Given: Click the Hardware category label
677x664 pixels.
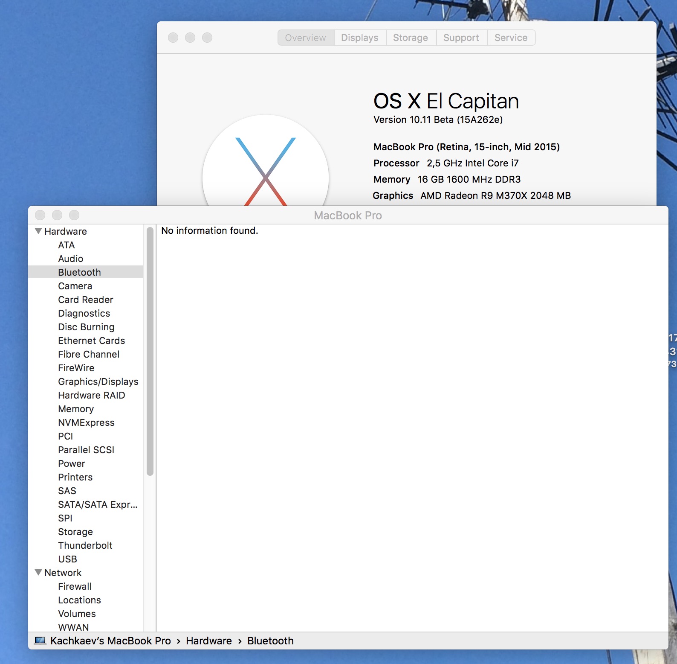Looking at the screenshot, I should pos(66,231).
